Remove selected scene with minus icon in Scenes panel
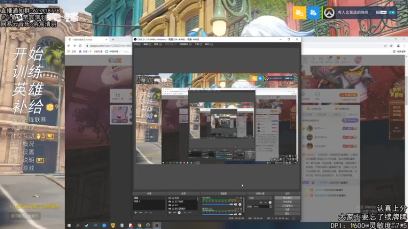This screenshot has height=229, width=408. coord(141,212)
